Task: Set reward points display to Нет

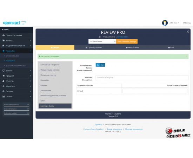Action: [x=102, y=65]
